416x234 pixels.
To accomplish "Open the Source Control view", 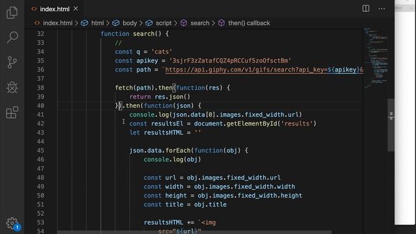I will pyautogui.click(x=12, y=62).
